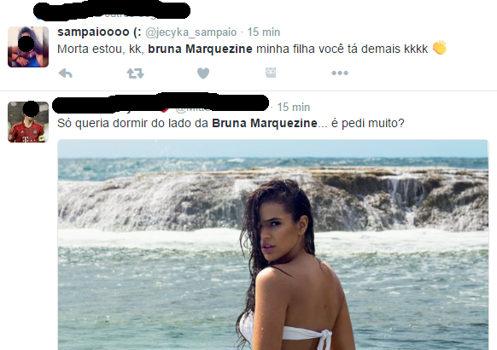
Task: Open the second tweet's 15 min timestamp
Action: [294, 107]
